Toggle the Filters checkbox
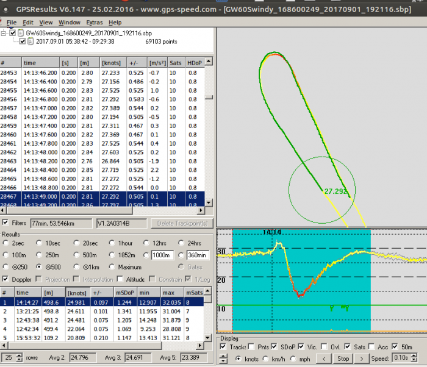The width and height of the screenshot is (427, 367). pos(5,223)
